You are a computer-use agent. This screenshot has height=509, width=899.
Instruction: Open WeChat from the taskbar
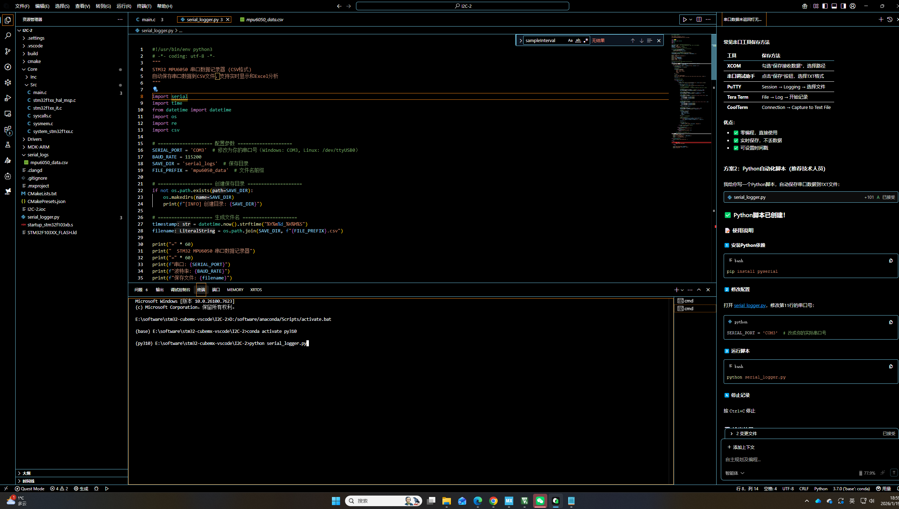pos(540,501)
